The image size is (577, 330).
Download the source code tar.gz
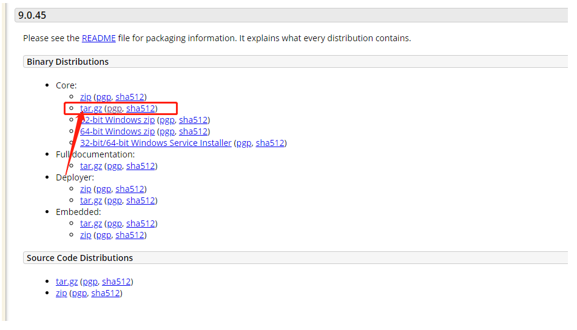tap(67, 282)
